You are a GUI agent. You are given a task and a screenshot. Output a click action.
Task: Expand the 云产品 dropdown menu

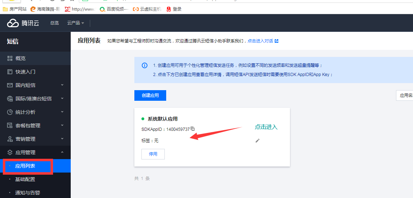pos(76,23)
